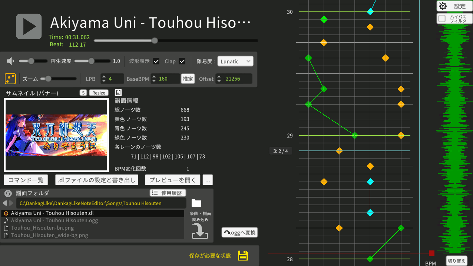Click the clipboard icon above 譜面情報
The width and height of the screenshot is (473, 266).
point(118,93)
